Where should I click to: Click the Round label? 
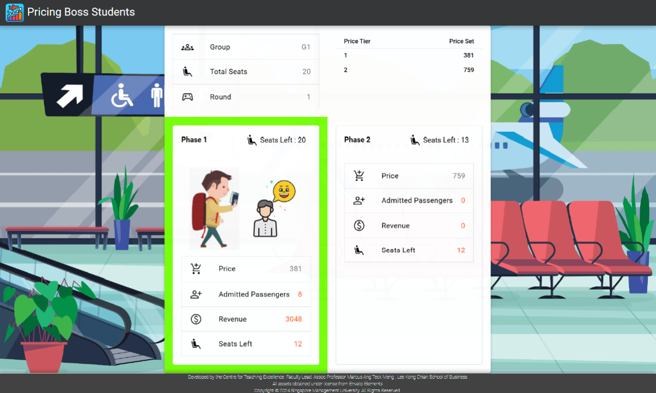[220, 97]
